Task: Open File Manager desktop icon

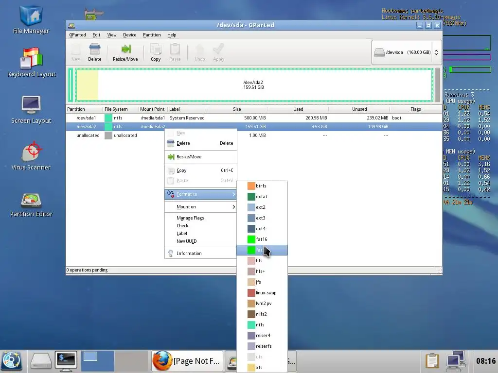Action: [x=31, y=19]
